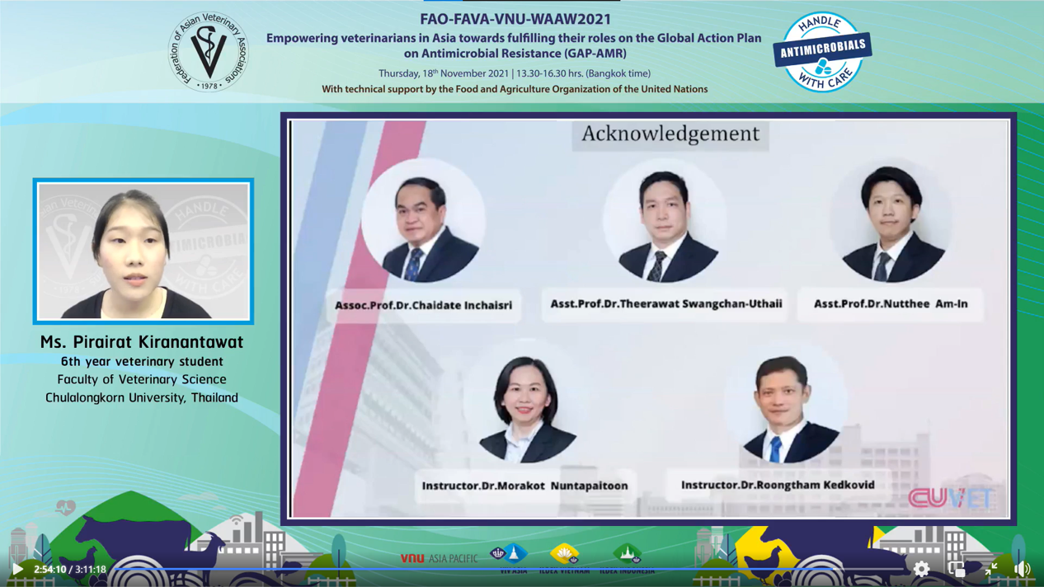Click the name Assoc.Prof.Dr.Chaidate Inchaisri
This screenshot has height=587, width=1044.
(x=423, y=305)
